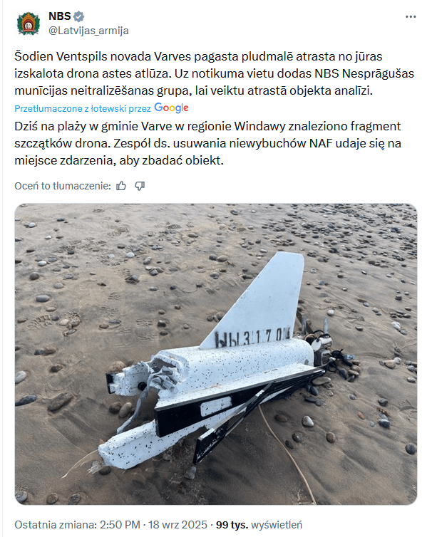Viewport: 427px width, 537px height.
Task: Click the serial marking on the drone tail
Action: pyautogui.click(x=252, y=337)
